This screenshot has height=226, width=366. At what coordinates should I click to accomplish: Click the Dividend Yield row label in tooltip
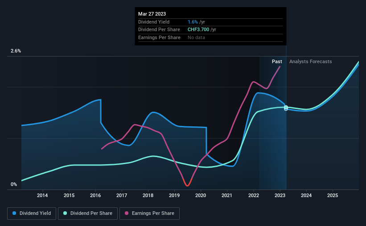click(x=154, y=22)
